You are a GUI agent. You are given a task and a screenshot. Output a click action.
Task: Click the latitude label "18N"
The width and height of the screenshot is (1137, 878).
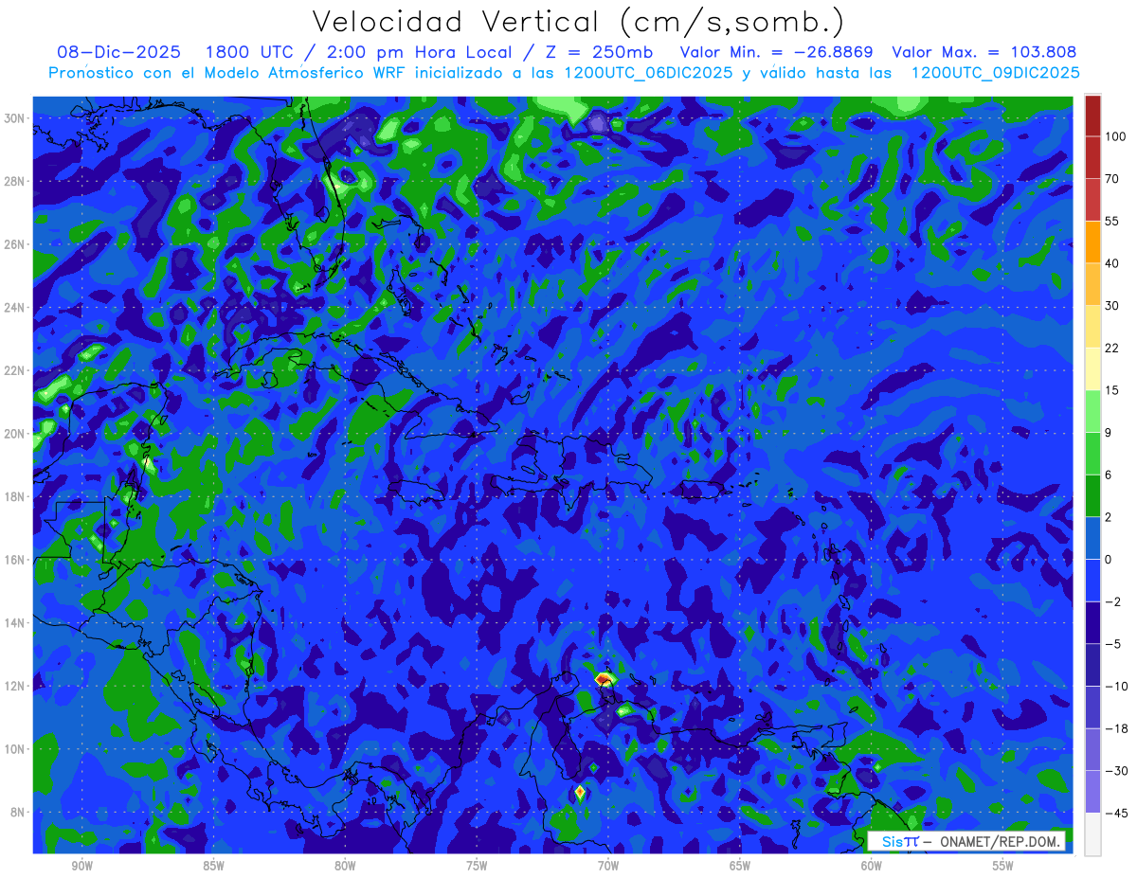[x=16, y=497]
